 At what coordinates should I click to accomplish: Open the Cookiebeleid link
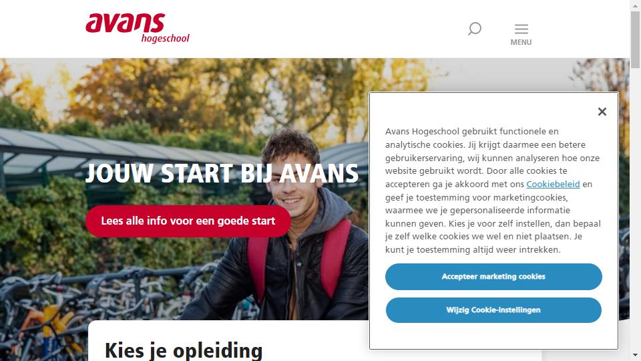(x=553, y=185)
